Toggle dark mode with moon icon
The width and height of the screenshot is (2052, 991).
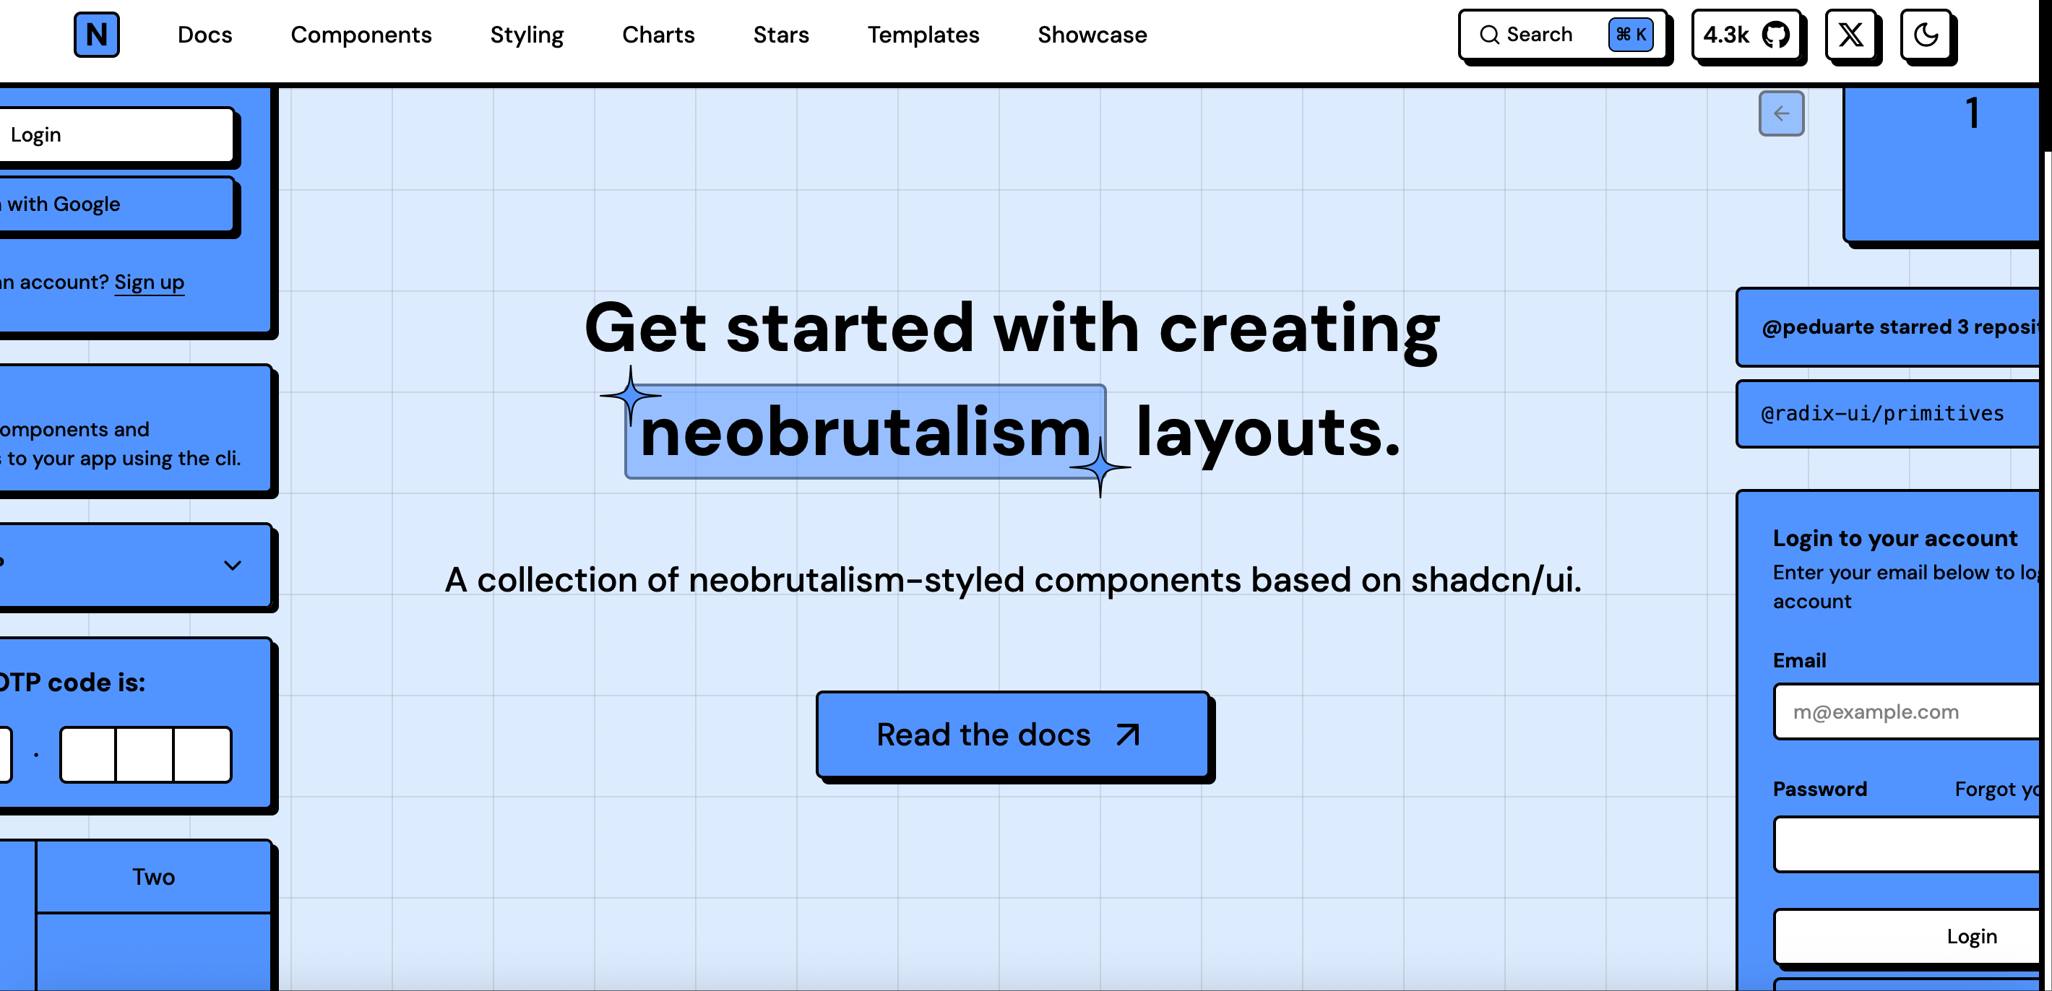1926,35
